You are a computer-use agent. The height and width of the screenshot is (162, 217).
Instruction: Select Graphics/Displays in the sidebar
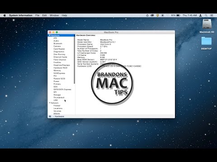[61, 65]
